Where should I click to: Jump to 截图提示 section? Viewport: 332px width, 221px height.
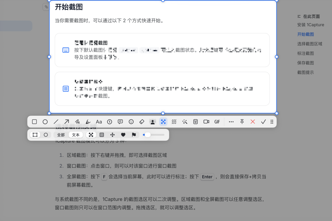tap(306, 72)
